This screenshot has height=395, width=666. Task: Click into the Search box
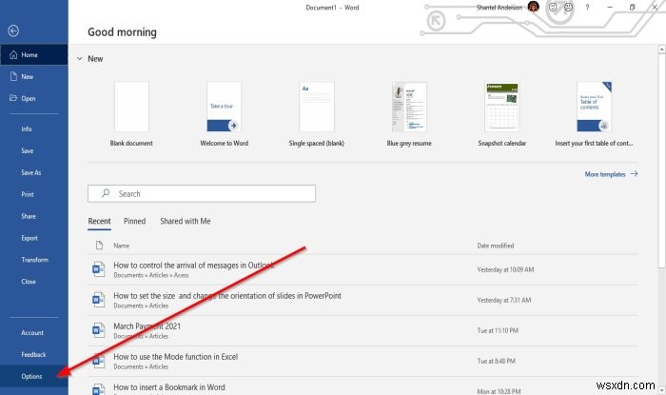pos(202,193)
